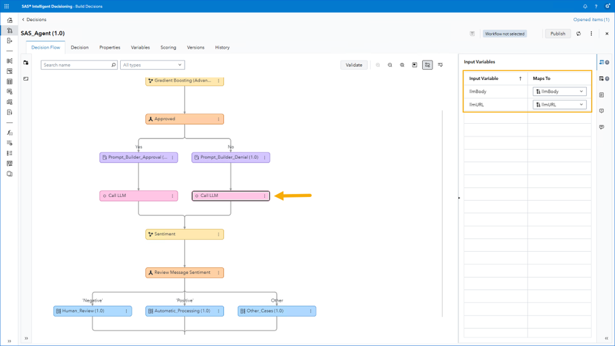Open the third right-side panel icon
615x346 pixels.
point(601,95)
